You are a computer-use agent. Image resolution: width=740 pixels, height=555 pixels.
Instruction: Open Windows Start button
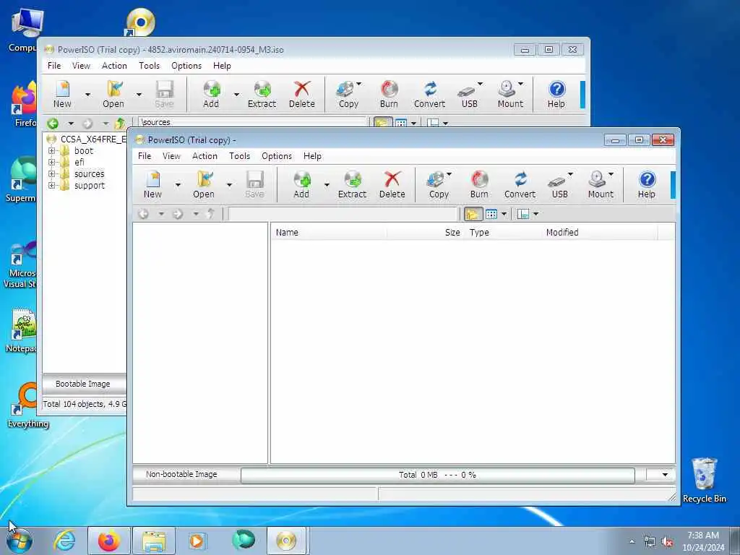pos(20,541)
